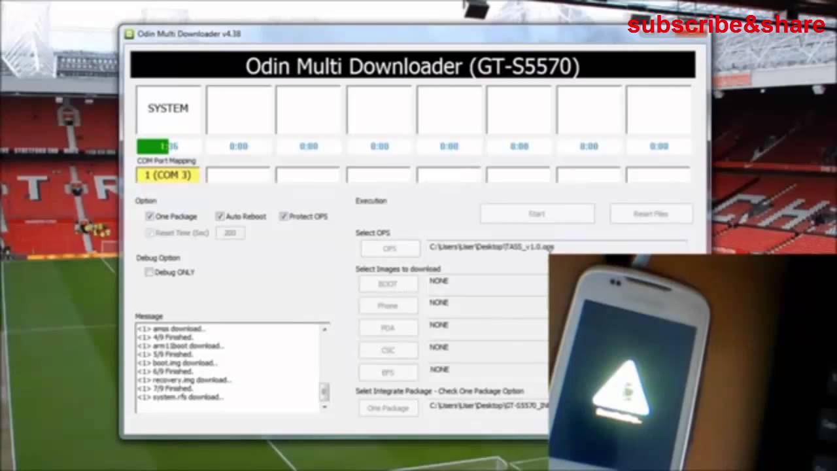
Task: Click the One Package path field GT-S5570
Action: click(488, 406)
